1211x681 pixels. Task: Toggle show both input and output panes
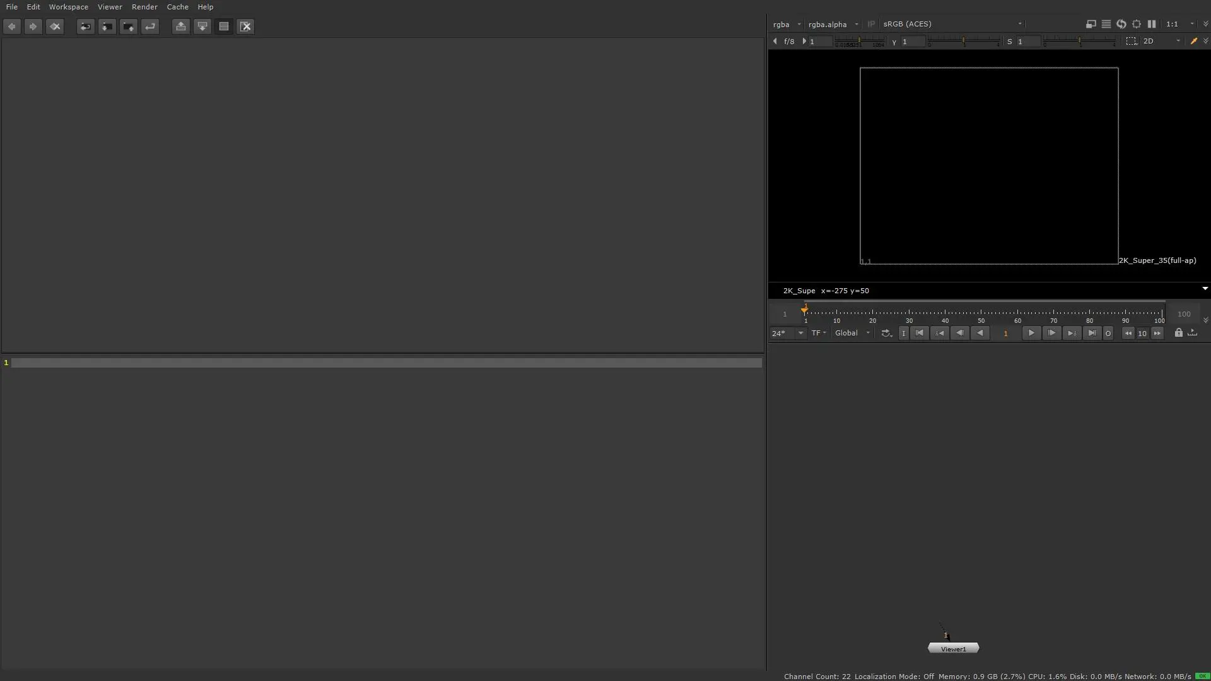(x=223, y=26)
